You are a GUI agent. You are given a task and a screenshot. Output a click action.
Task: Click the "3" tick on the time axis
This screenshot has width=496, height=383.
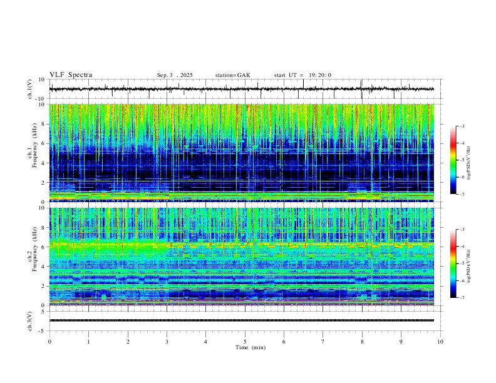(167, 342)
